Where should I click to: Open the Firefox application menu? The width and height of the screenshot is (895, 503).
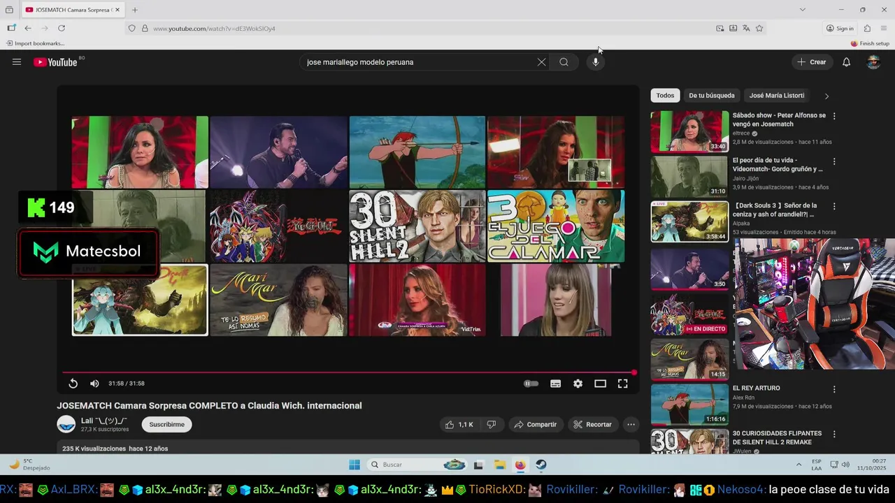click(884, 28)
